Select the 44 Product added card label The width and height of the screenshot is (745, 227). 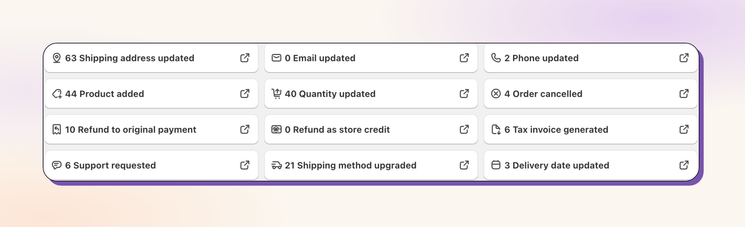[x=104, y=94]
